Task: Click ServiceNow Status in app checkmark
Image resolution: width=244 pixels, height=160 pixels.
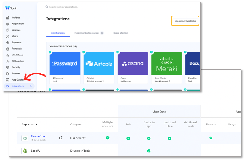Action: [149, 138]
